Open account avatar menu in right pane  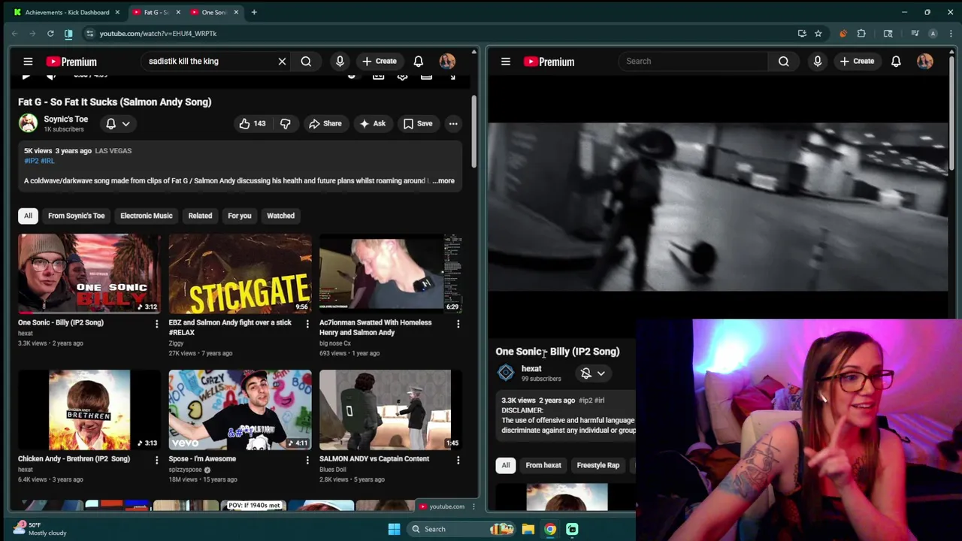coord(925,62)
